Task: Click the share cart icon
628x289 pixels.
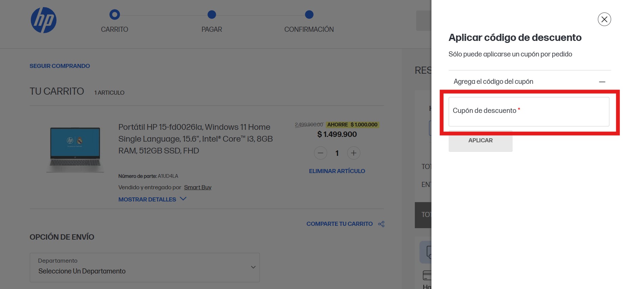Action: pyautogui.click(x=381, y=224)
